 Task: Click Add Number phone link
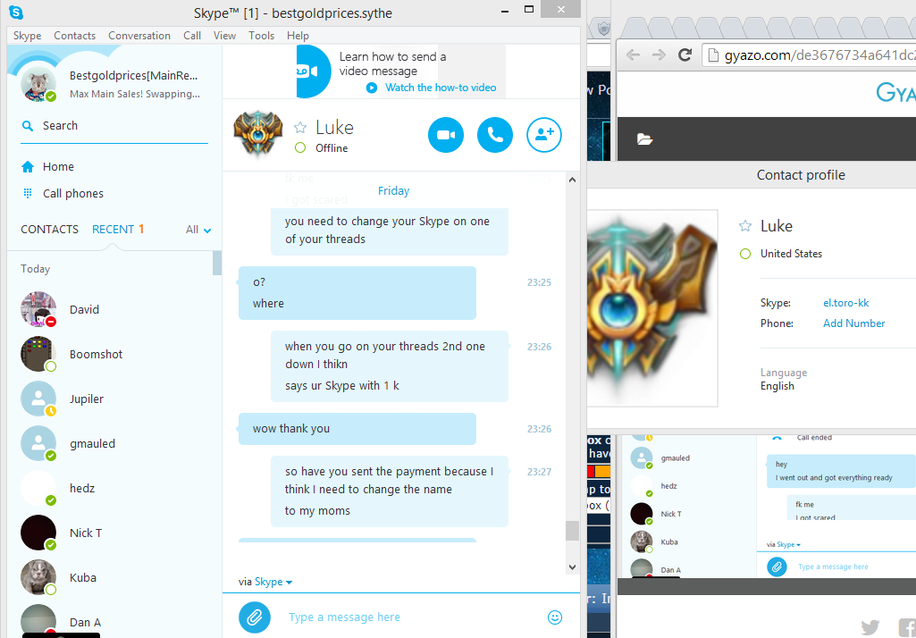854,323
